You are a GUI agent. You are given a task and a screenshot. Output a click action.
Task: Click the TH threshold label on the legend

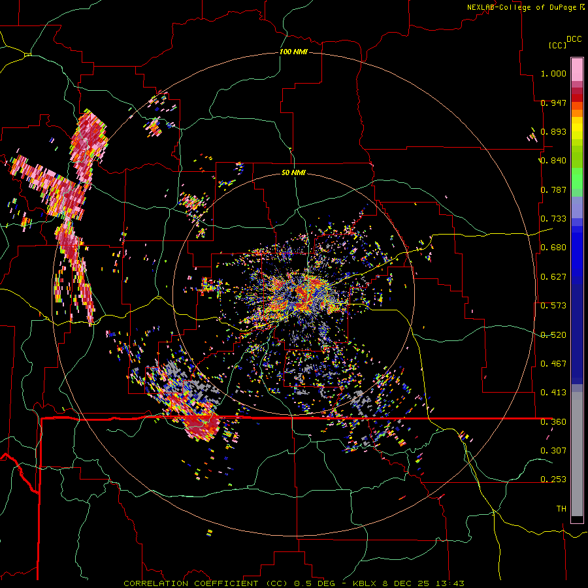561,509
